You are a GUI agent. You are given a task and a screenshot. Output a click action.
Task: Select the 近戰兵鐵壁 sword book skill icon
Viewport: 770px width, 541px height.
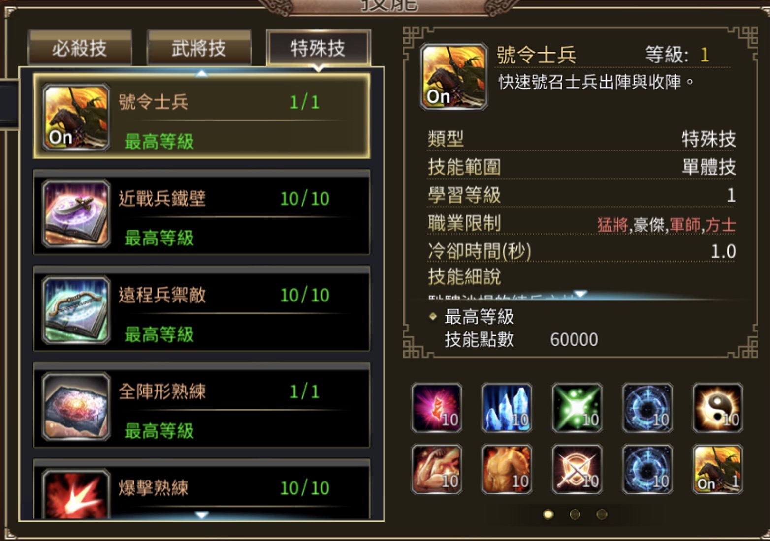coord(76,213)
